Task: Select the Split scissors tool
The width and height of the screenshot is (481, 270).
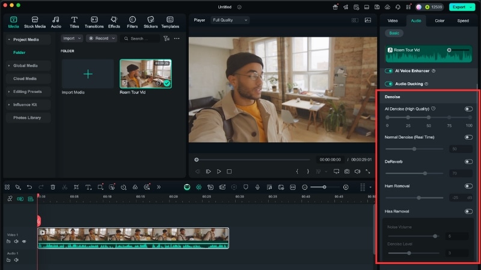Action: (64, 187)
